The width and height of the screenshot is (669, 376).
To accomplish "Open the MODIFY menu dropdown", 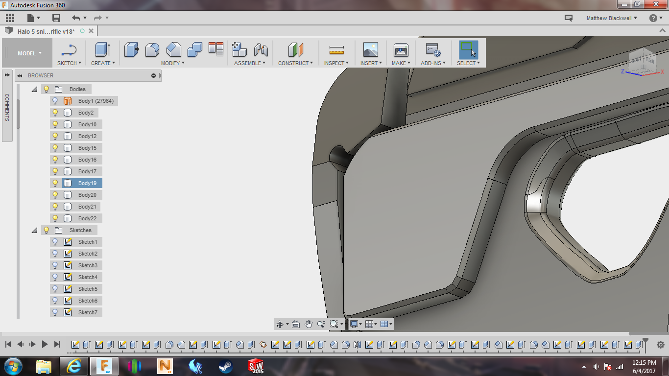I will click(173, 63).
